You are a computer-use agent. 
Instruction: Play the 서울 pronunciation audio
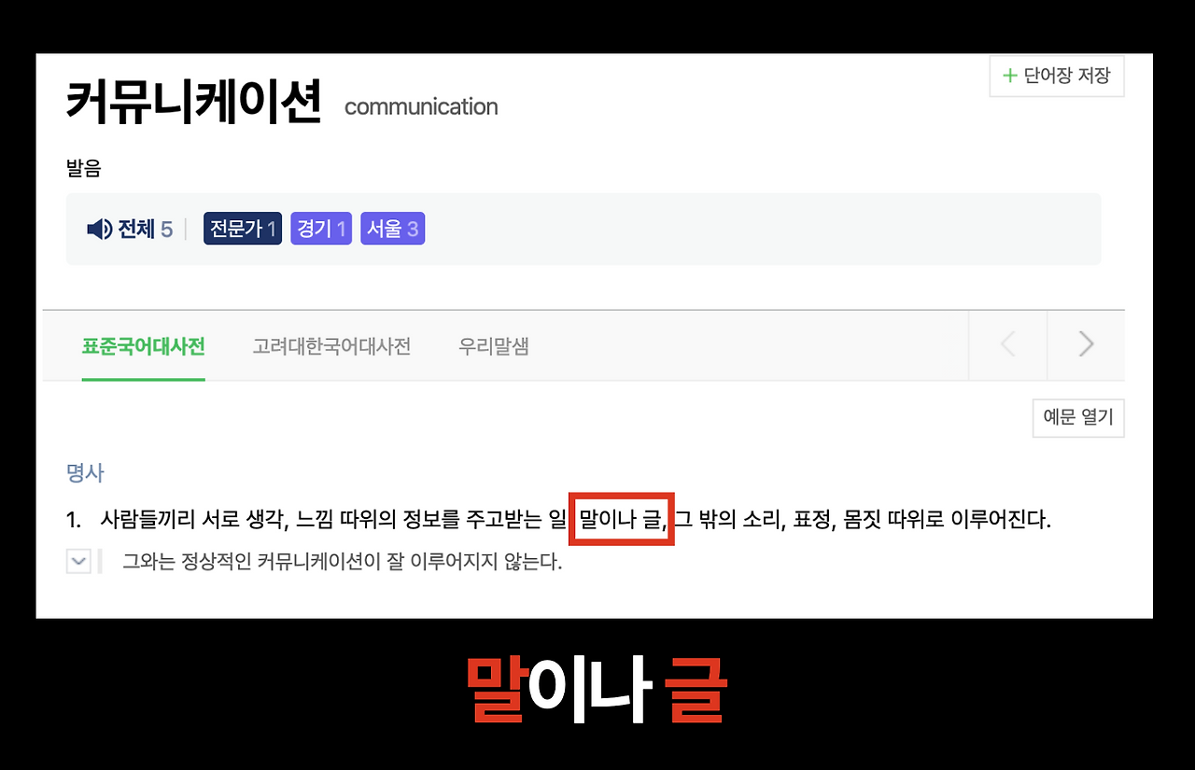392,228
